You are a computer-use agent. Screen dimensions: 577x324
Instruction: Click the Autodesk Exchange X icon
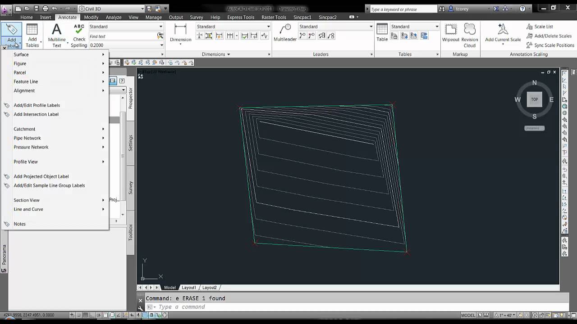coord(496,9)
